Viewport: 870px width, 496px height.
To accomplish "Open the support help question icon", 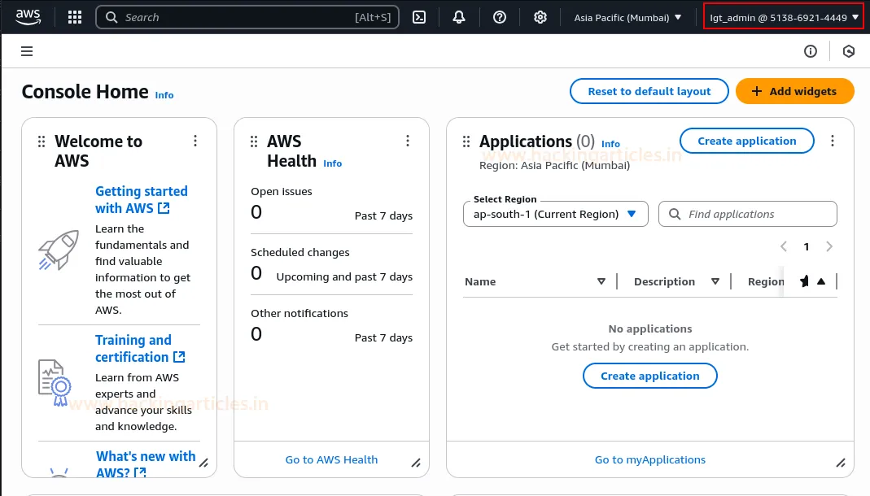I will tap(500, 17).
